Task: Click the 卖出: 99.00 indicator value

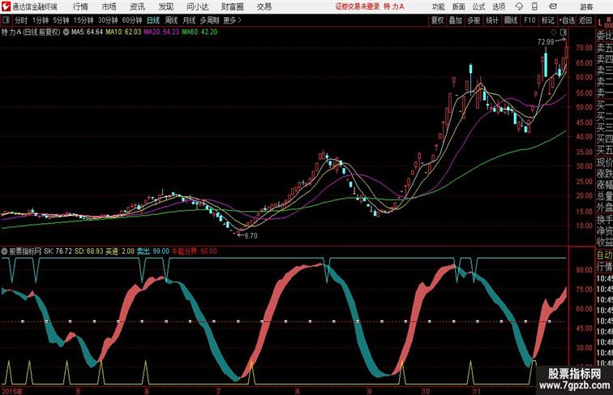Action: [153, 251]
